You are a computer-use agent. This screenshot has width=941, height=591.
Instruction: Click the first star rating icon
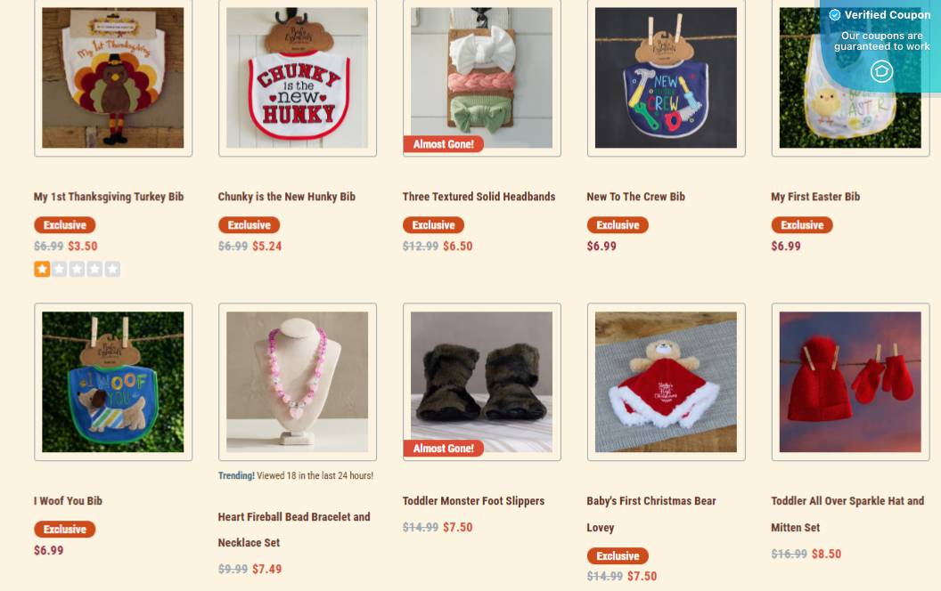tap(42, 269)
